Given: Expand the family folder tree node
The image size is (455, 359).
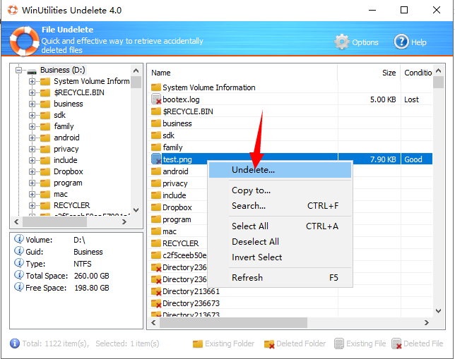Looking at the screenshot, I should pos(32,127).
